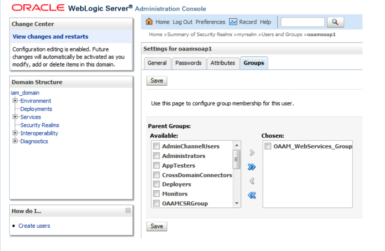This screenshot has height=251, width=385.
Task: Go to Summary of Security Realms breadcrumb
Action: coord(200,35)
